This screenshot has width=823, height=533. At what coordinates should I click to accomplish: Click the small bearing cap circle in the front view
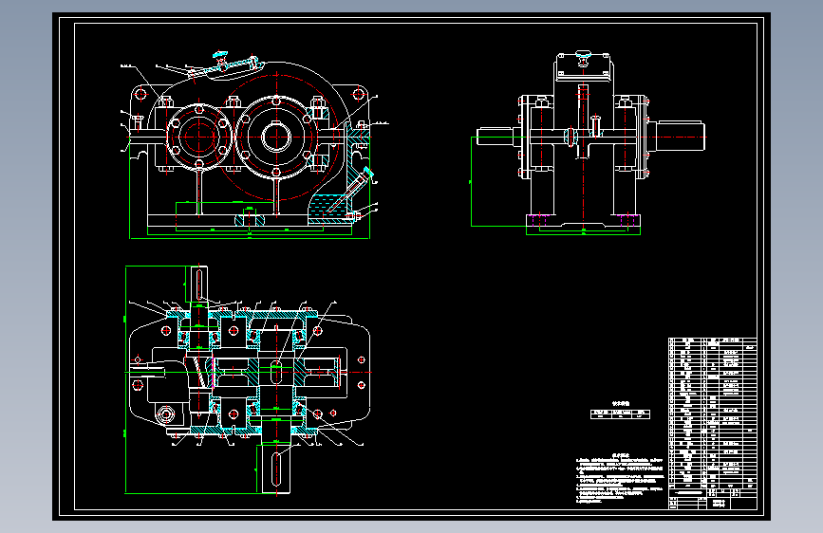199,137
